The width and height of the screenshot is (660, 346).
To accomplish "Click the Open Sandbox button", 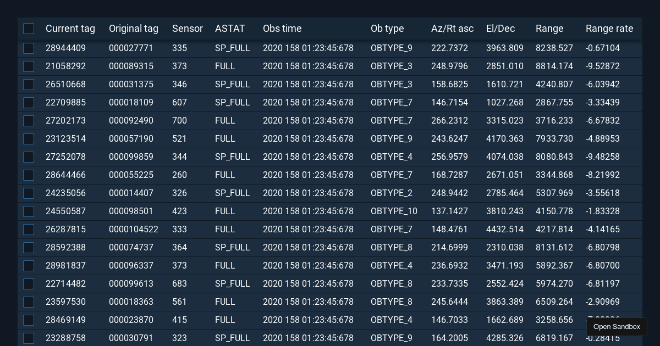I will (x=617, y=327).
